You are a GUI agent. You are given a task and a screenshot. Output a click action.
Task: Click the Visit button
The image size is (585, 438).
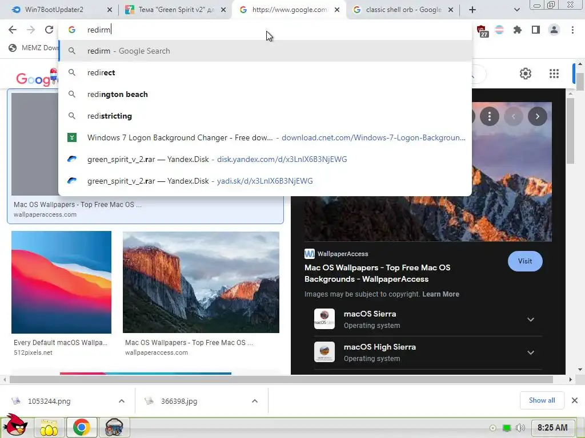(x=525, y=261)
